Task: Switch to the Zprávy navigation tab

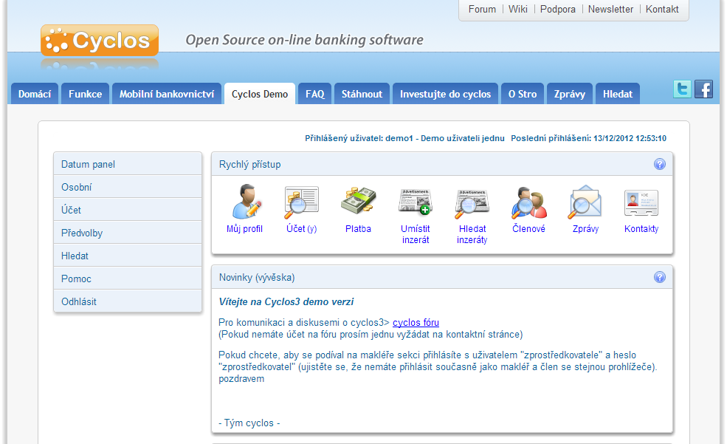Action: coord(570,94)
